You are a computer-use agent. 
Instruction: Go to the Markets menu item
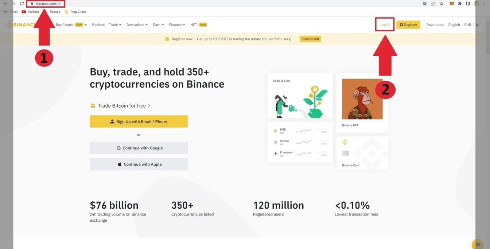tap(98, 25)
